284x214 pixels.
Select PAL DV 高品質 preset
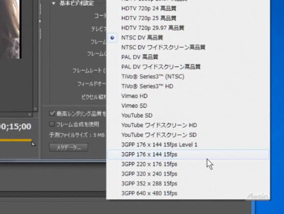pos(188,57)
